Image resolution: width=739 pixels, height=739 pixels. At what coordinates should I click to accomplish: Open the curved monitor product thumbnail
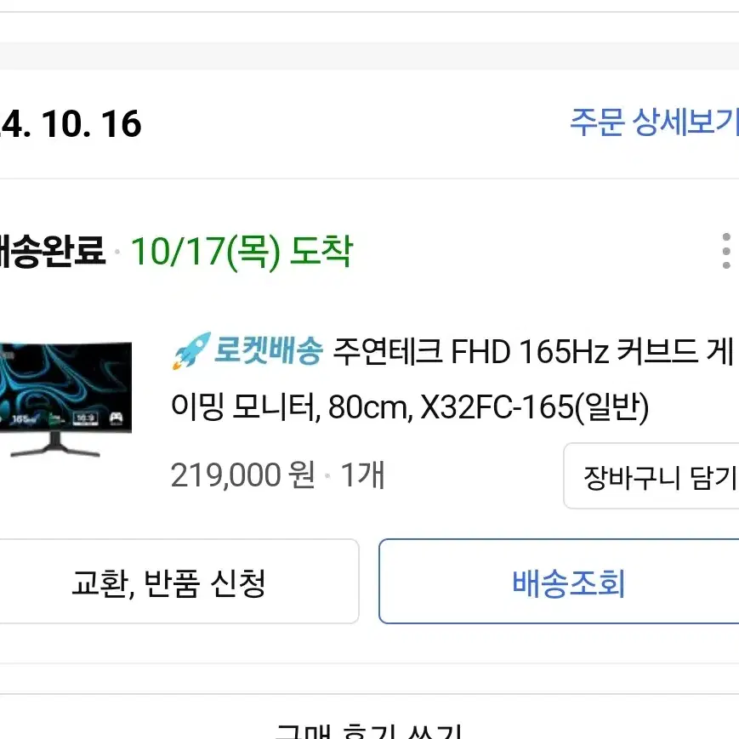[65, 399]
